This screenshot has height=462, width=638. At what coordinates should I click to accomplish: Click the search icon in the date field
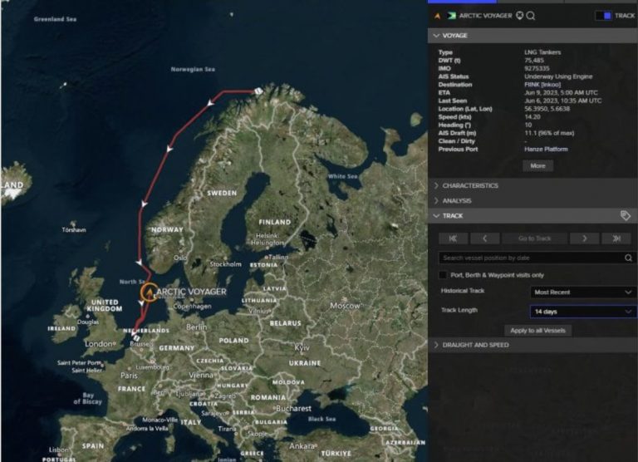click(628, 258)
